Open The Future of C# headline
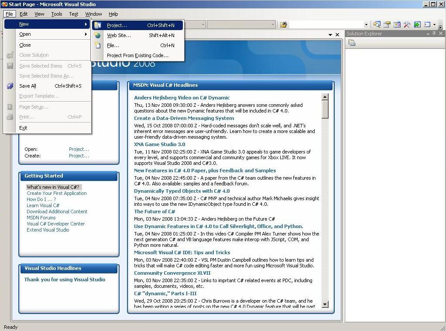 154,212
